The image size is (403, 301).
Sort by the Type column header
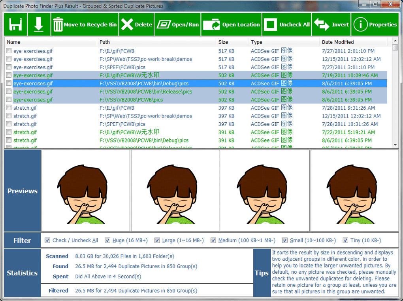284,42
